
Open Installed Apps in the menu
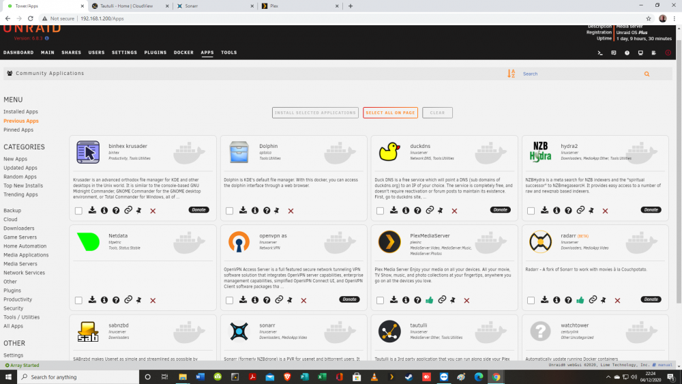point(21,112)
